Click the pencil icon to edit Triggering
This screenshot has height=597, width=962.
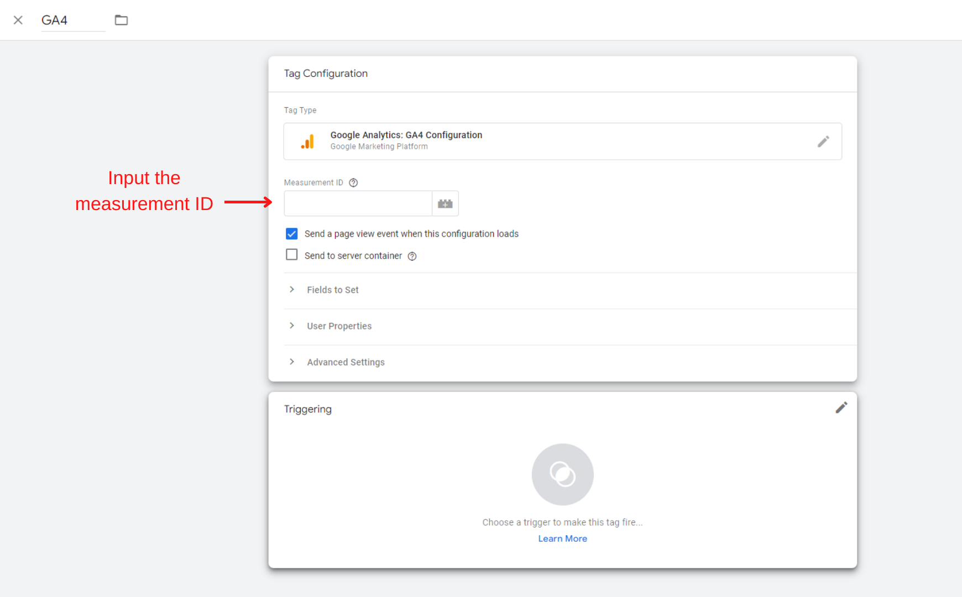[841, 408]
